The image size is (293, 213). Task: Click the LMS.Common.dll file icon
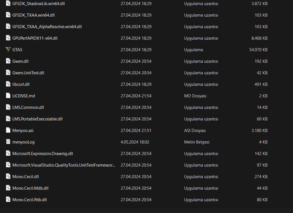pyautogui.click(x=8, y=107)
